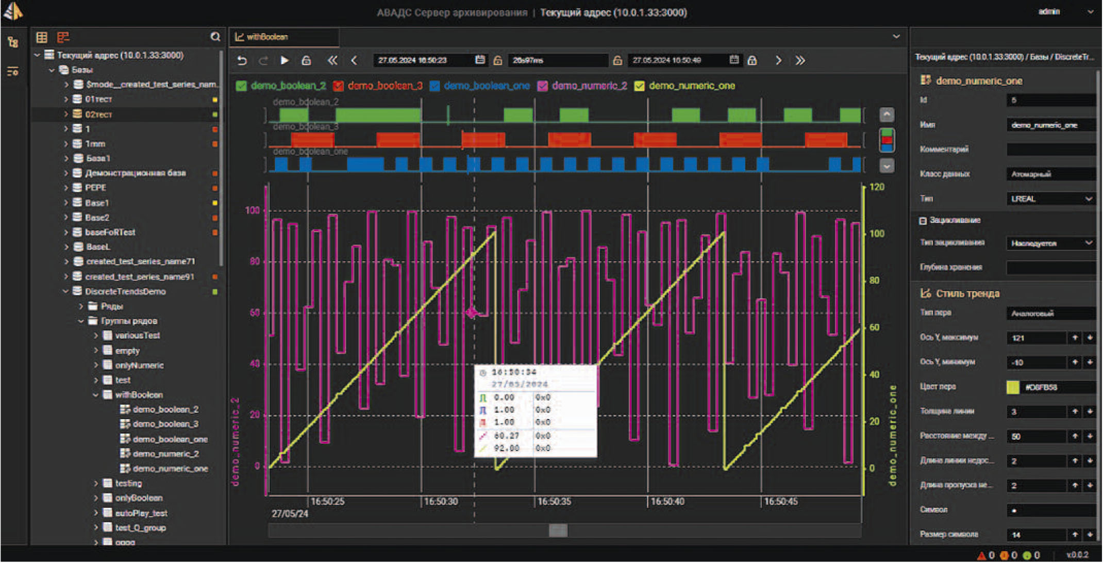Click scroll-up arrow beside boolean trends
This screenshot has height=563, width=1103.
pyautogui.click(x=887, y=114)
